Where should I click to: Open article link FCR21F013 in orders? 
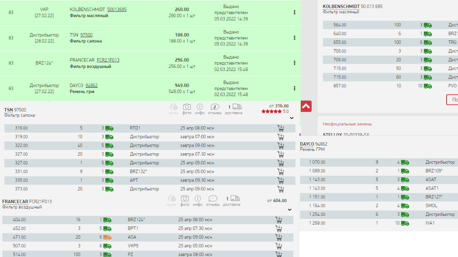(108, 60)
